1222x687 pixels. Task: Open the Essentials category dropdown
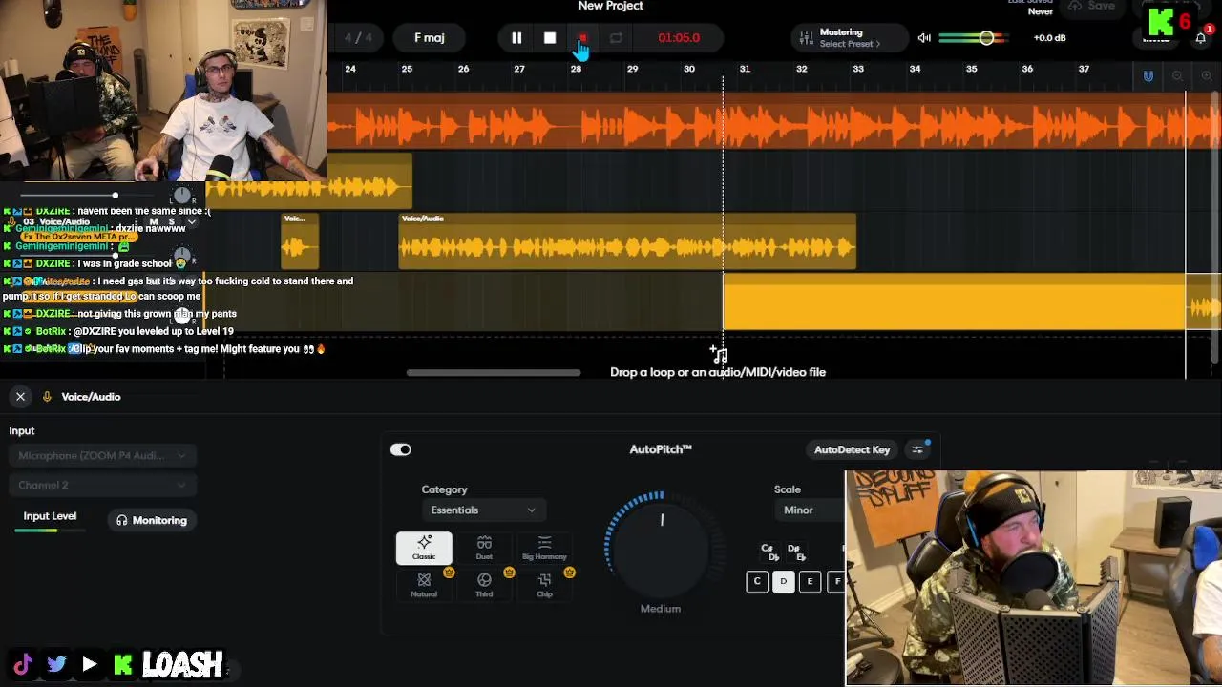pyautogui.click(x=482, y=510)
